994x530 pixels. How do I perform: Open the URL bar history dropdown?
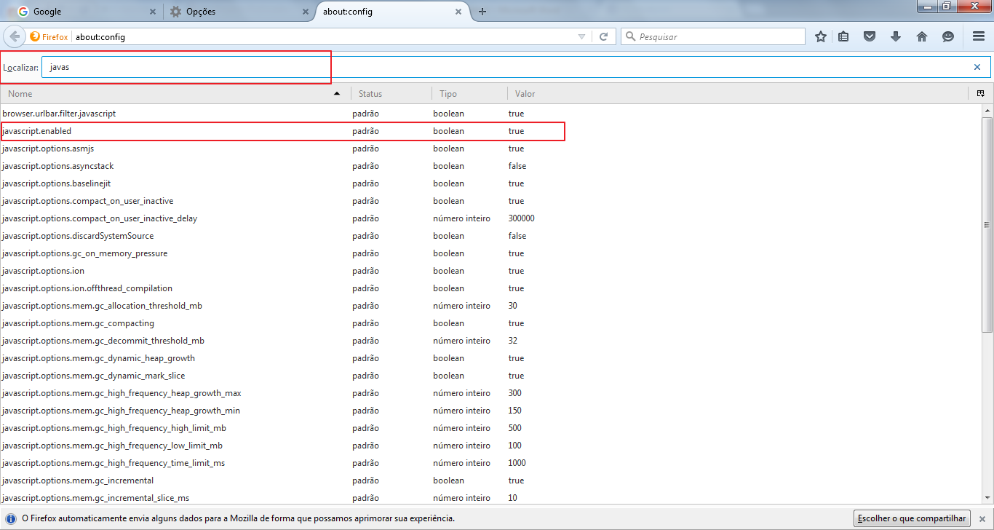tap(581, 36)
